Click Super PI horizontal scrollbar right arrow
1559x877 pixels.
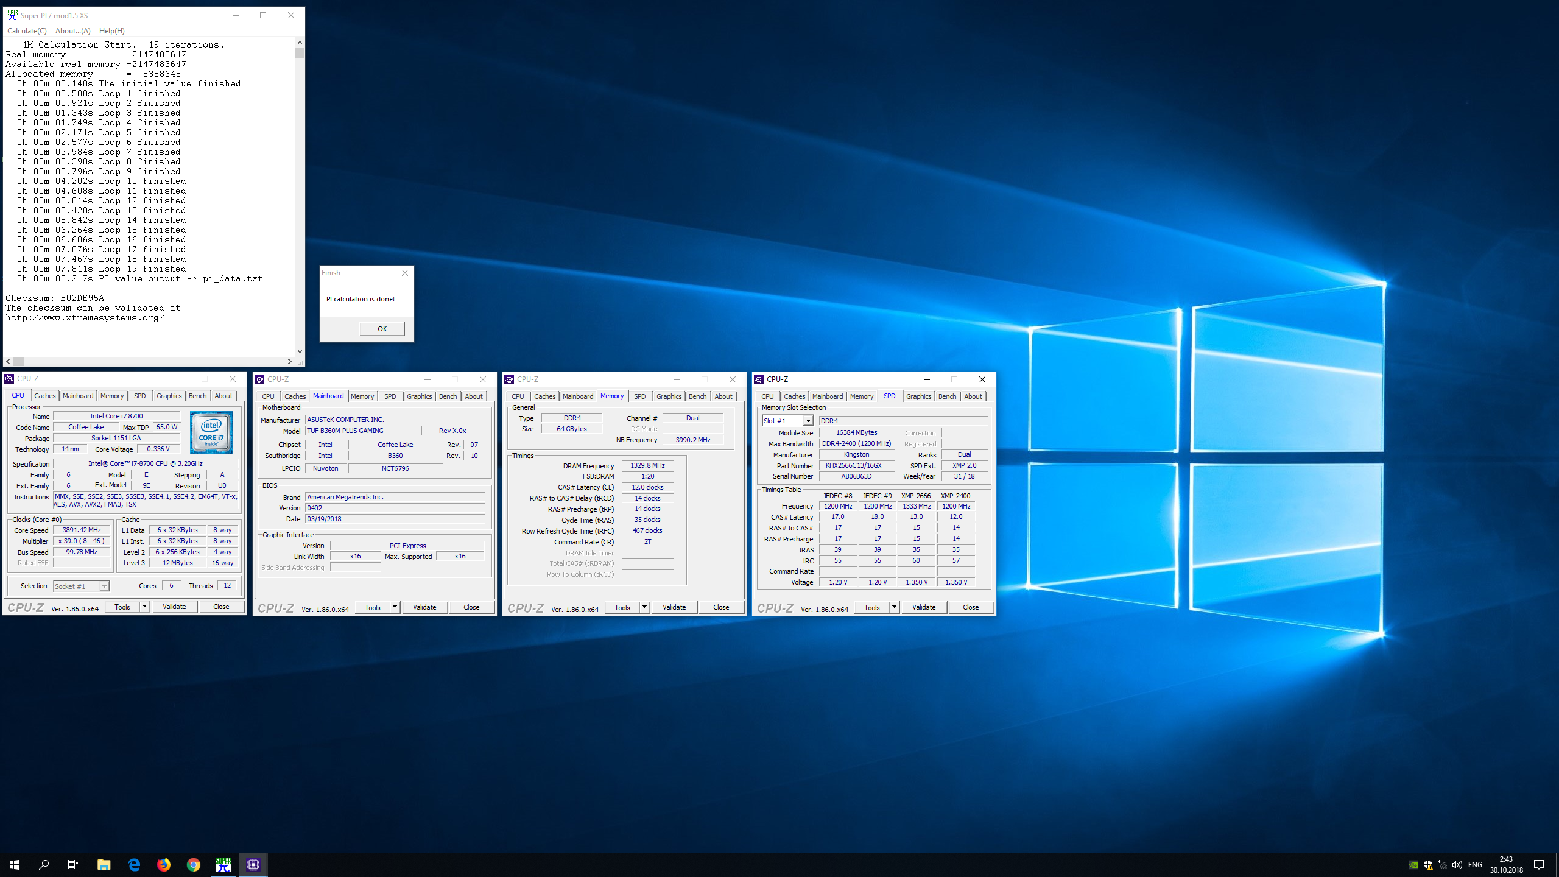[x=290, y=361]
